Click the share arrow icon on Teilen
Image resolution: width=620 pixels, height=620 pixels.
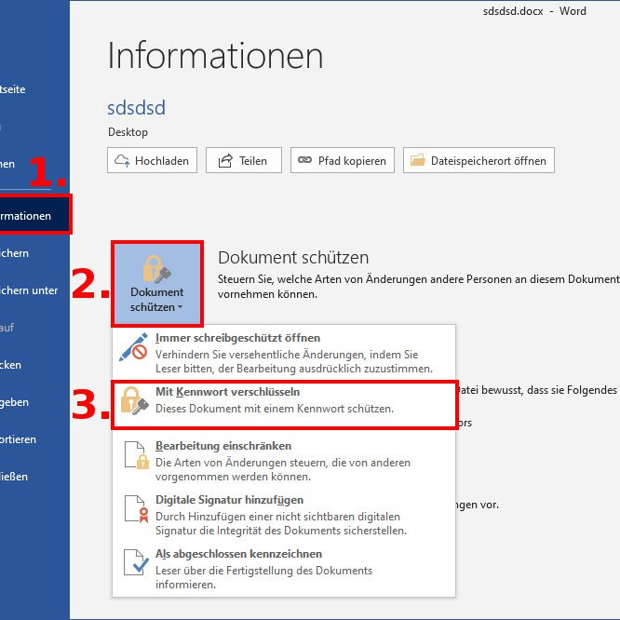(224, 161)
